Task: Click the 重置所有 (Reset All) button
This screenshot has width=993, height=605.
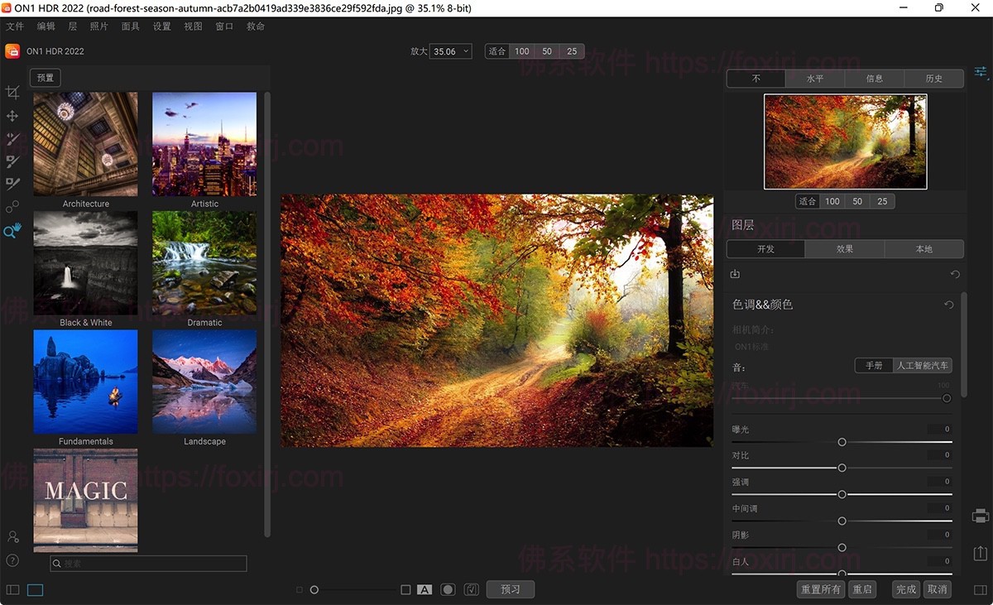Action: coord(820,589)
